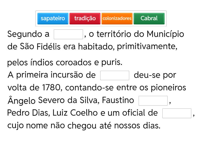Click the name "Pedro Dias"

[x=28, y=113]
